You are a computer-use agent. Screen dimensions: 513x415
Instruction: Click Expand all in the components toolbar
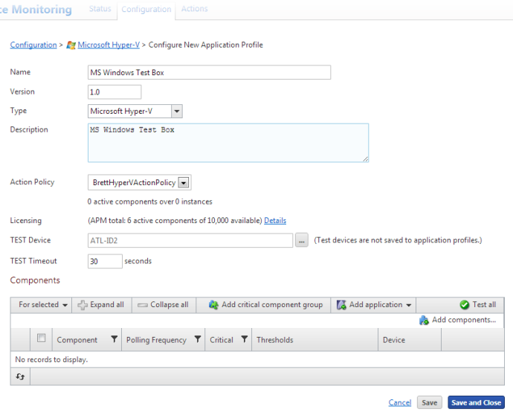(x=101, y=305)
